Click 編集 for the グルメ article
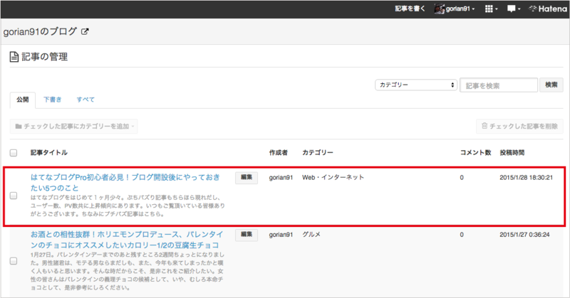Screen dimensions: 570x298 247,235
